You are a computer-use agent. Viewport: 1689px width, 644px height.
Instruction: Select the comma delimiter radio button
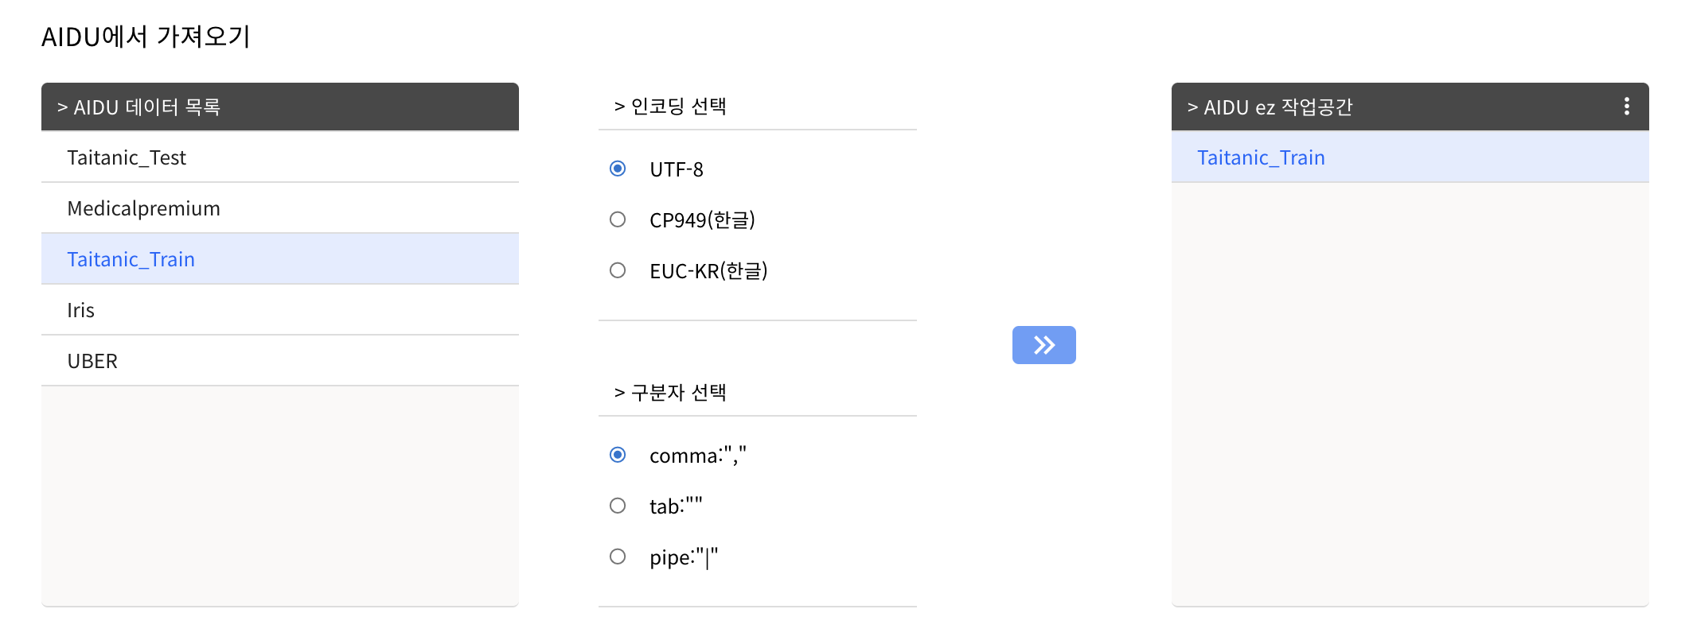point(618,455)
